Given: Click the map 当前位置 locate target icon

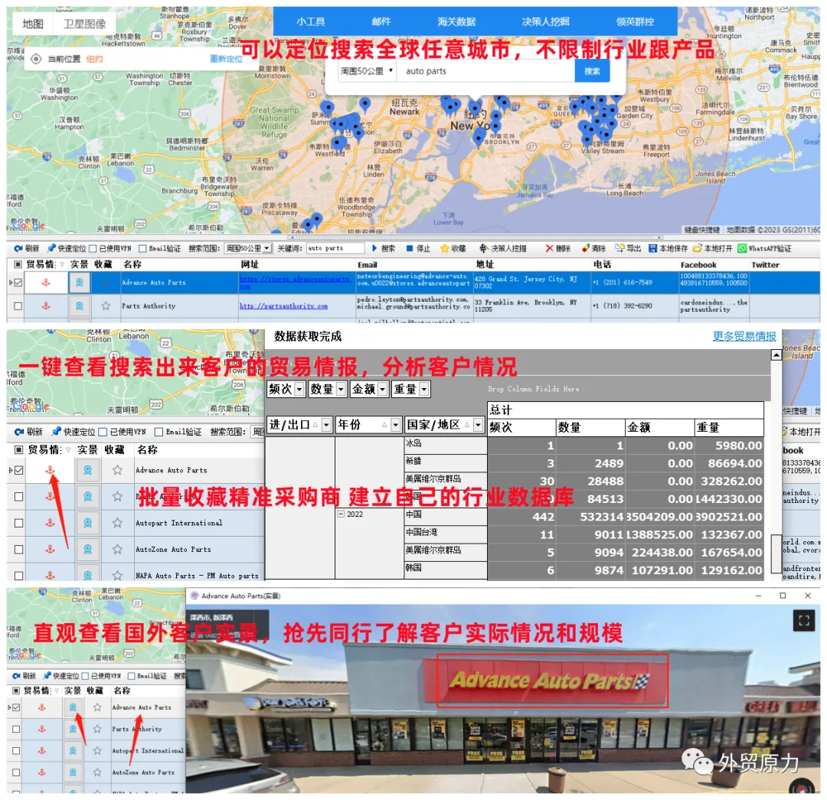Looking at the screenshot, I should [x=36, y=59].
